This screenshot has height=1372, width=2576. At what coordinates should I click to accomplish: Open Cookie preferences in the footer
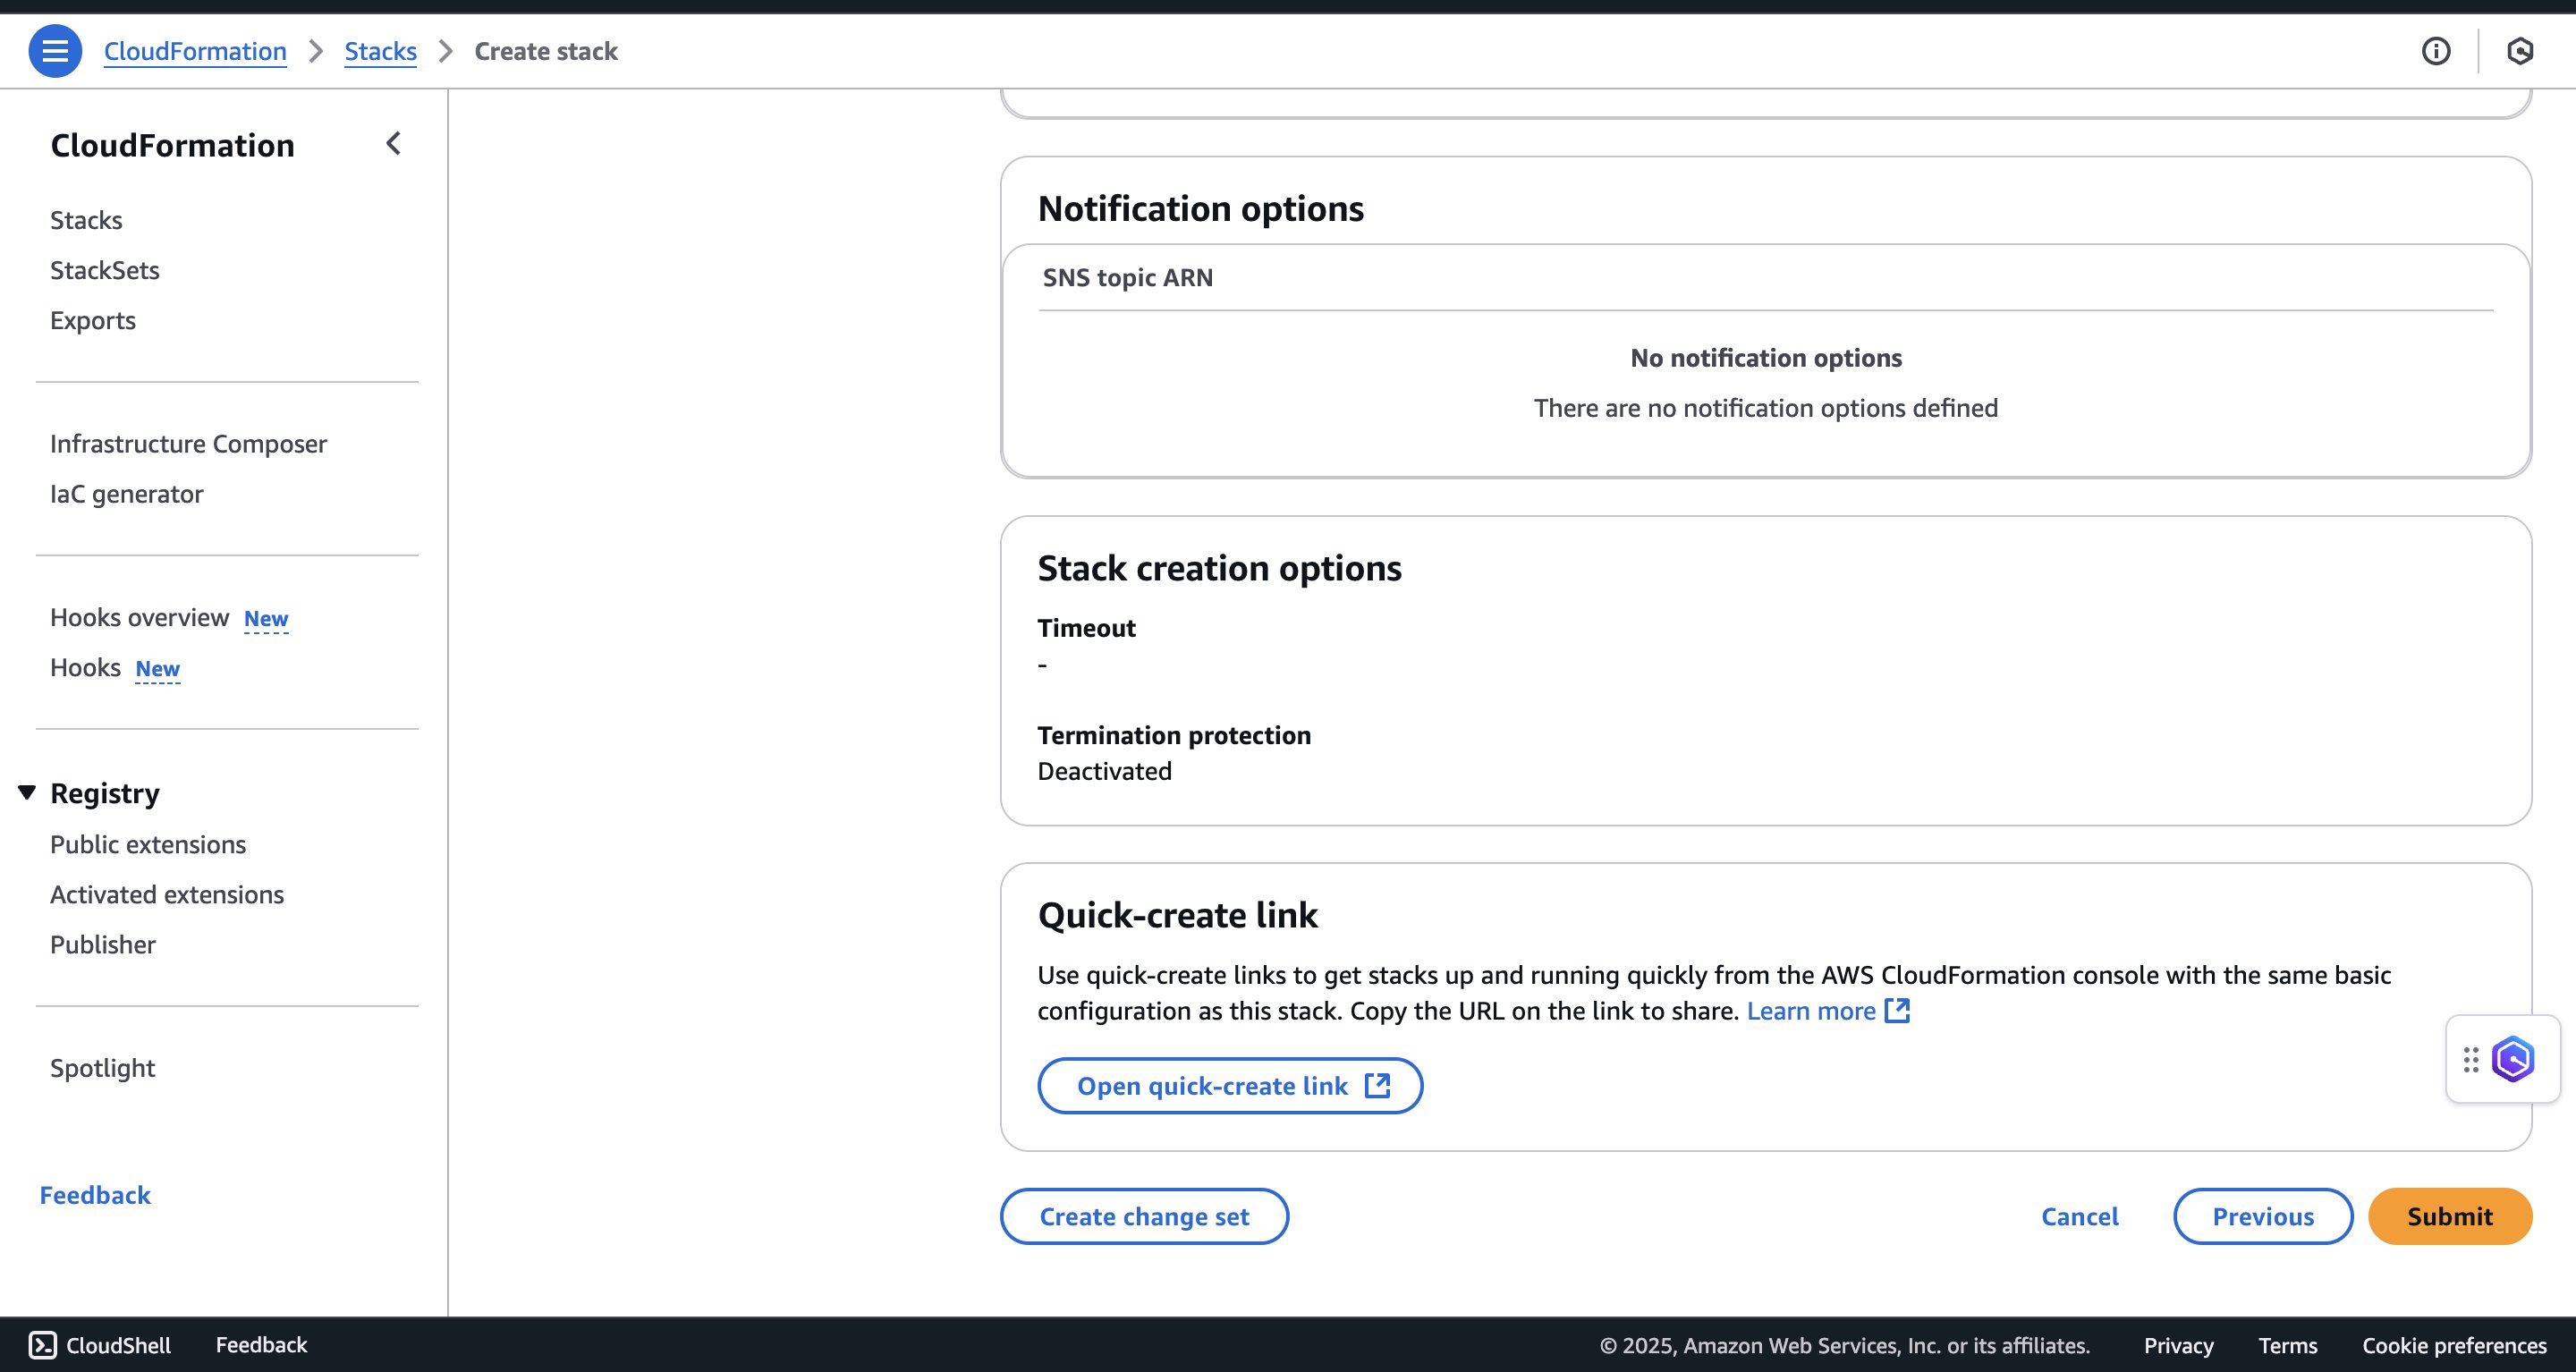2454,1345
